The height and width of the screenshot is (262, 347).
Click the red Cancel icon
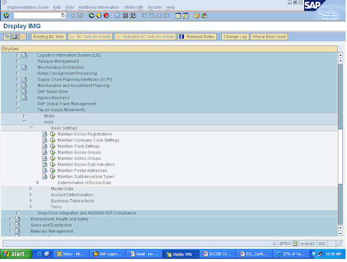(x=106, y=16)
